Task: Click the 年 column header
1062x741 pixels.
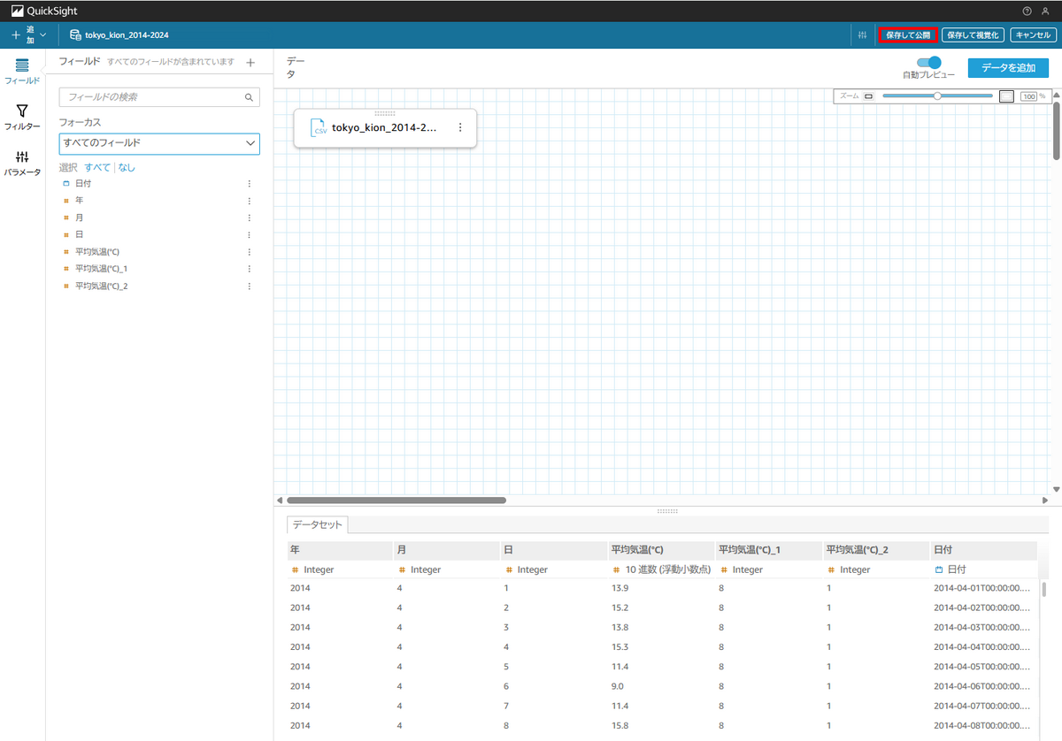Action: point(340,550)
